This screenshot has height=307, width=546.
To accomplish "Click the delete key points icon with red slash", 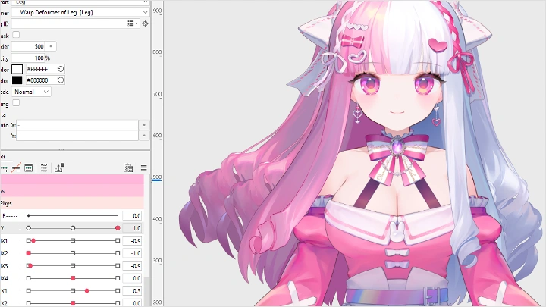I will click(16, 168).
